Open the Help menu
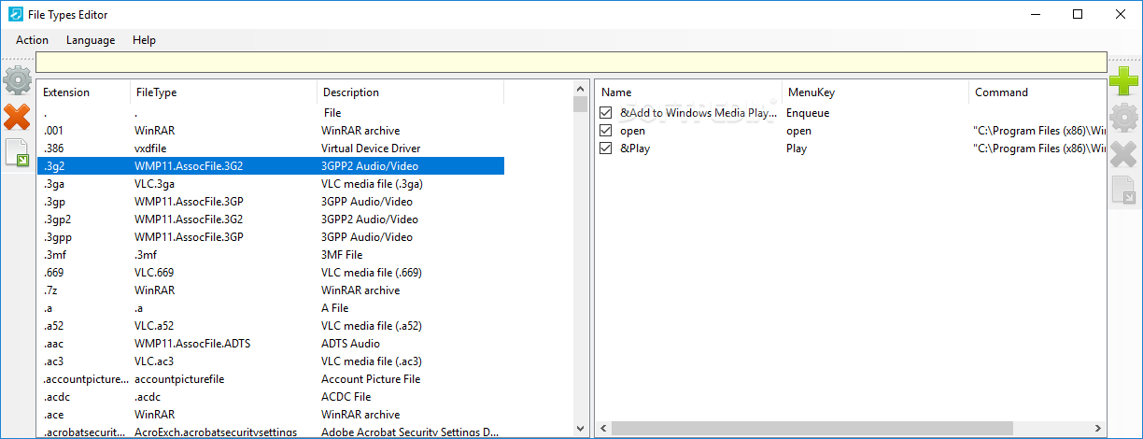Viewport: 1143px width, 439px height. click(144, 40)
